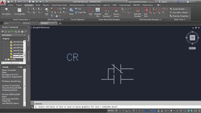Screen dimensions: 201x113
Task: Open the Import/Export Data ribbon tab
Action: pos(59,5)
